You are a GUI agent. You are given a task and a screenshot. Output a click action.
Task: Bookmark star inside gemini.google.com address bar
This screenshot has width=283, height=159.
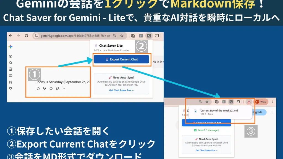[122, 36]
